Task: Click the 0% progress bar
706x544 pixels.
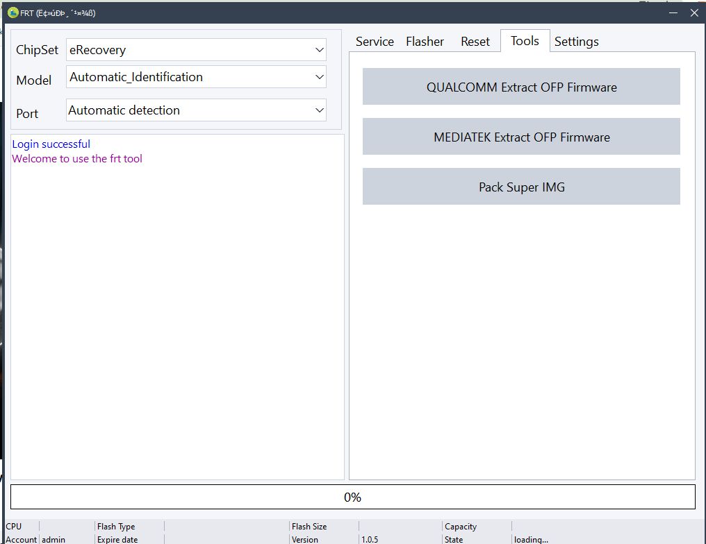Action: coord(353,496)
